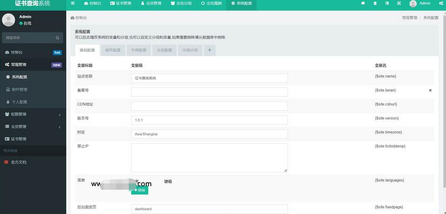Open the 官方文档 link in sidebar
Screen dimensions: 446x214
coord(19,162)
